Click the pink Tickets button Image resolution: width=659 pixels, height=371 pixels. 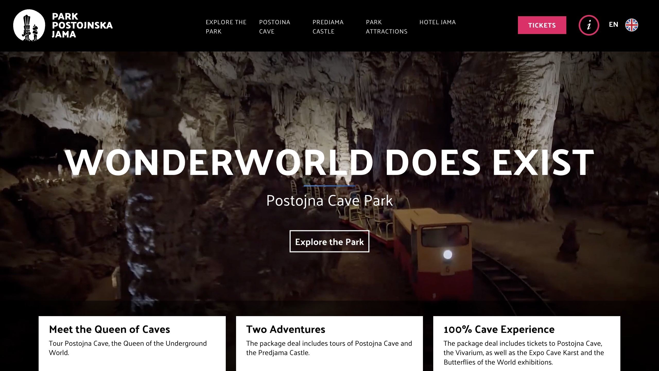[542, 25]
